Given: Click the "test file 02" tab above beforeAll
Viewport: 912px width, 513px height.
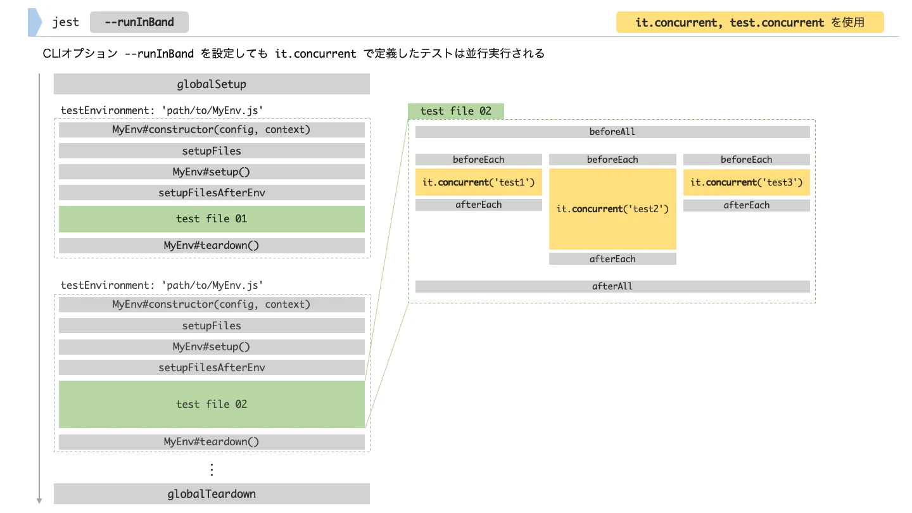Looking at the screenshot, I should (456, 111).
